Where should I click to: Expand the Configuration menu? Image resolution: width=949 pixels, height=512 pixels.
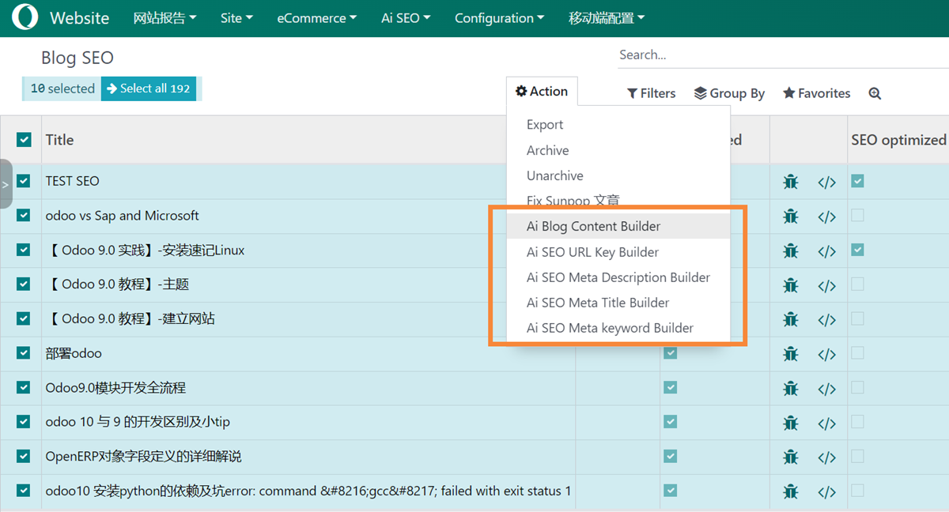(499, 18)
